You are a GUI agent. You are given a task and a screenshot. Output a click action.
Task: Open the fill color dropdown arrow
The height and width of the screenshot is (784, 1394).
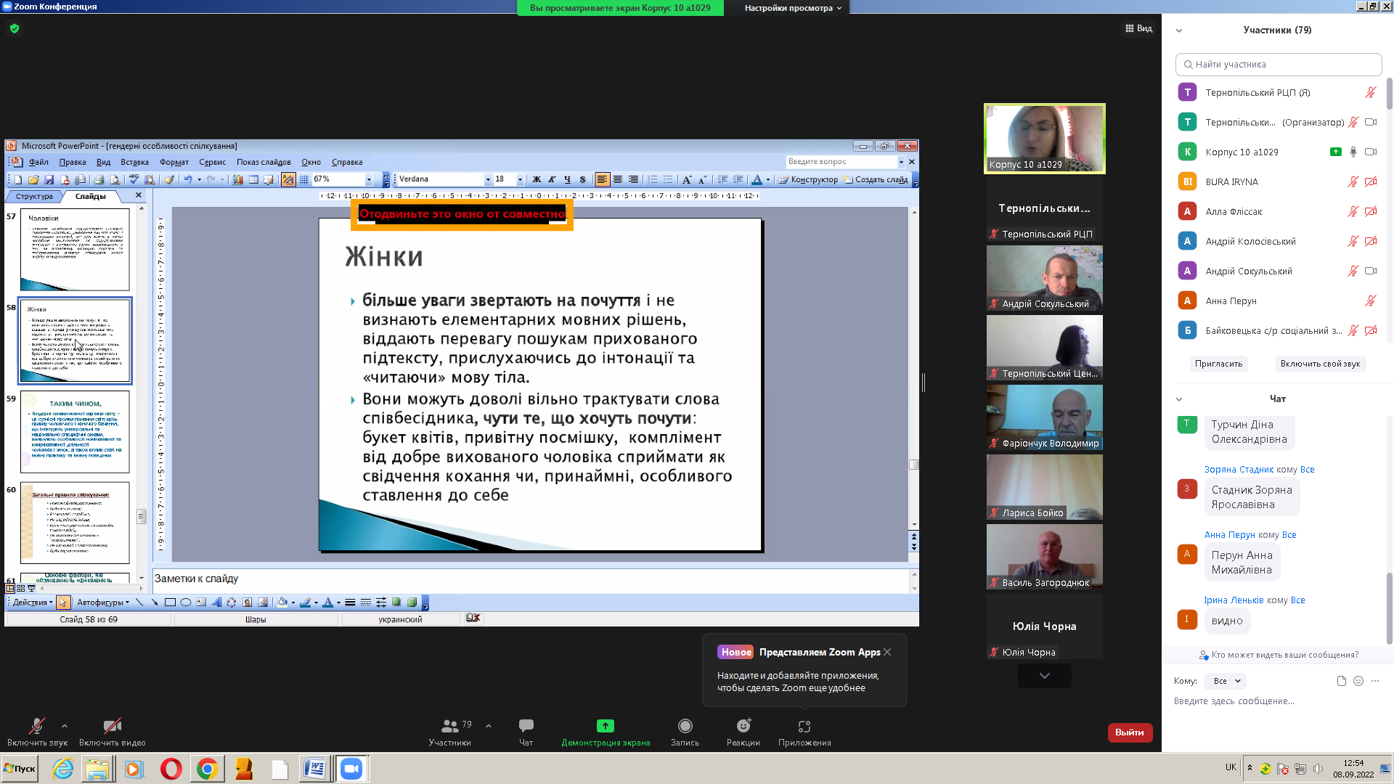[293, 603]
